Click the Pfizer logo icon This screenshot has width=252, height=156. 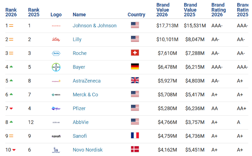[56, 108]
